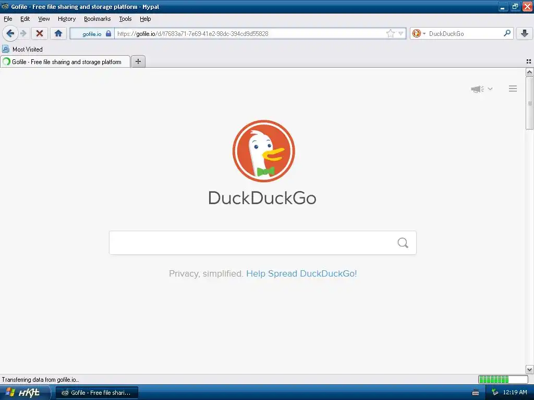This screenshot has width=534, height=400.
Task: Click the scrollbar down arrow
Action: [529, 369]
